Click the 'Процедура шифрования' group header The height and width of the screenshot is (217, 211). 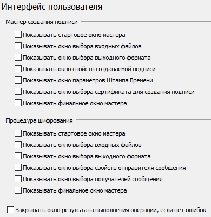[39, 120]
